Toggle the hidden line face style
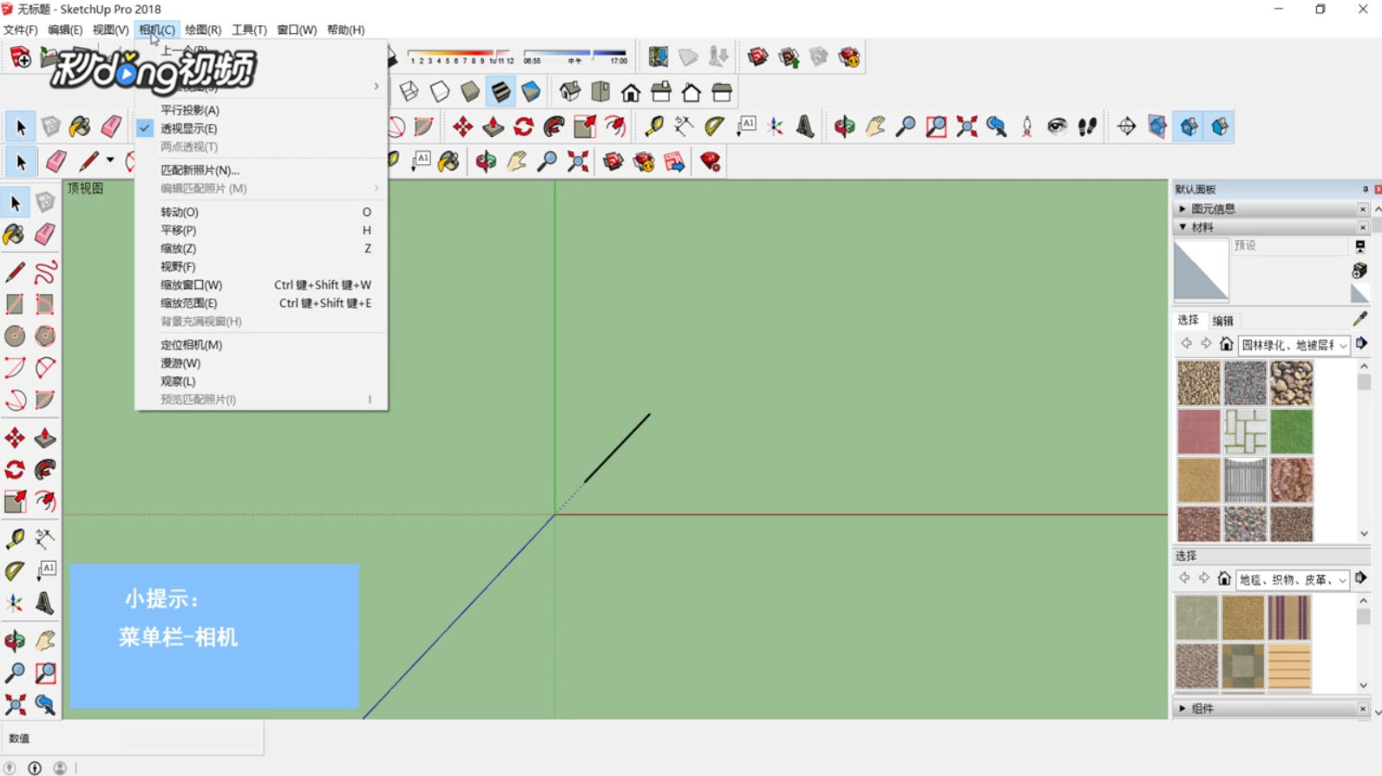This screenshot has height=776, width=1382. (440, 92)
